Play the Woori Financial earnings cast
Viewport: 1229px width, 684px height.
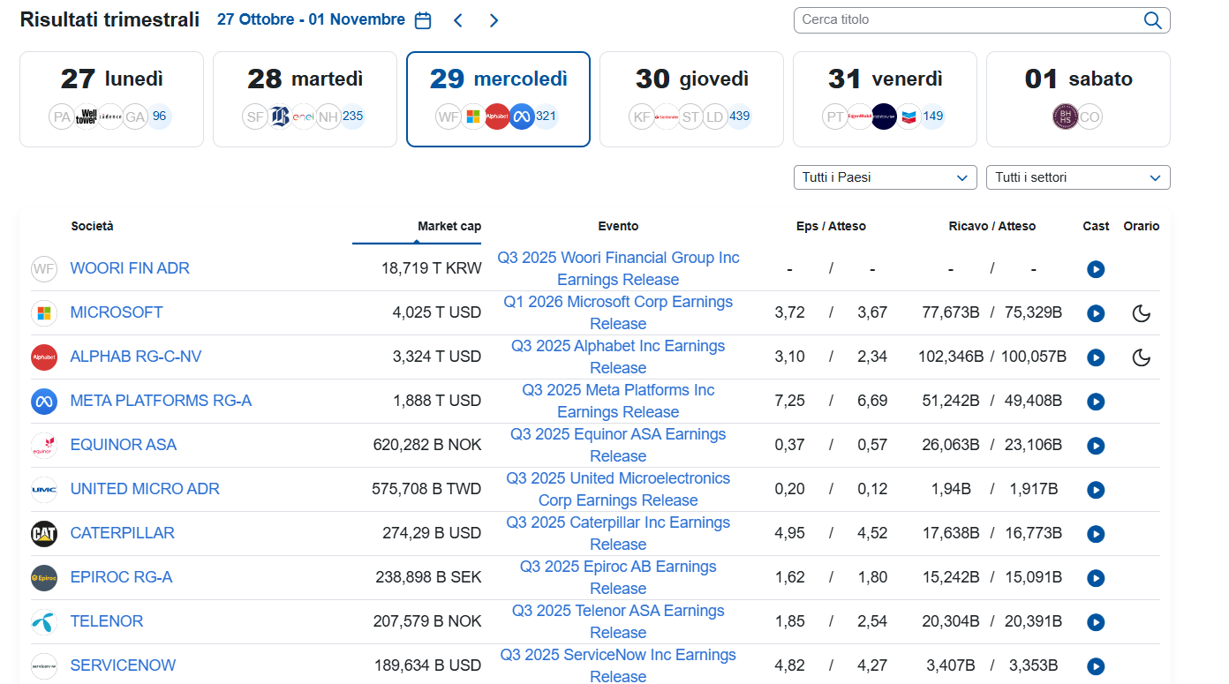[x=1096, y=269]
